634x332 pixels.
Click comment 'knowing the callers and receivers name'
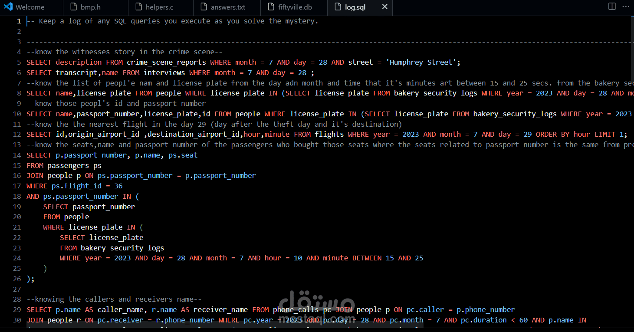coord(114,299)
